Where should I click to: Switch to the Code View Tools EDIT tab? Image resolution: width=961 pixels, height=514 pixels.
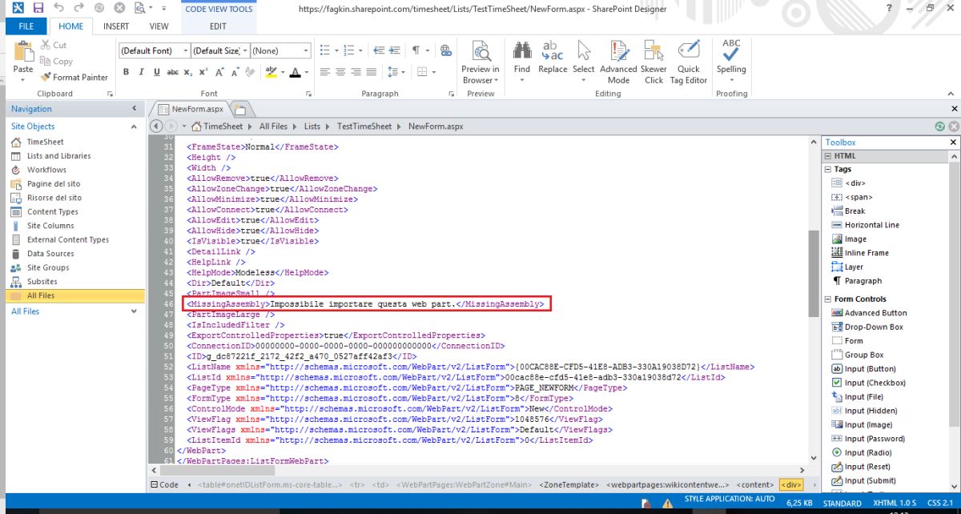pyautogui.click(x=218, y=26)
